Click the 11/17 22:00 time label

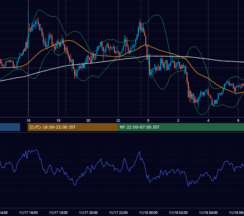[x=118, y=213]
